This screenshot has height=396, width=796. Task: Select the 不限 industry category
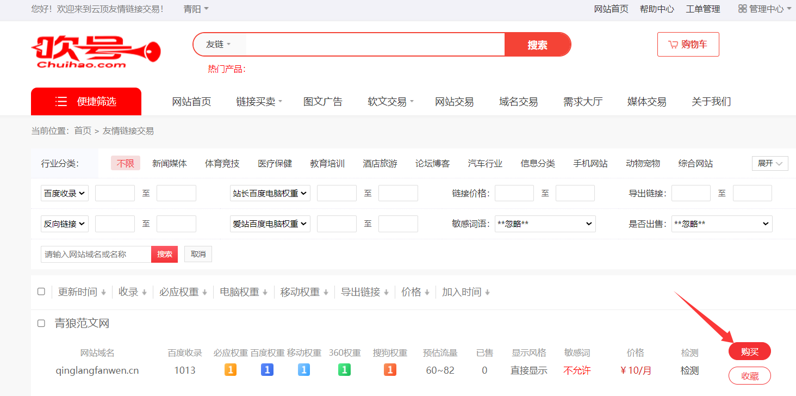pos(126,163)
